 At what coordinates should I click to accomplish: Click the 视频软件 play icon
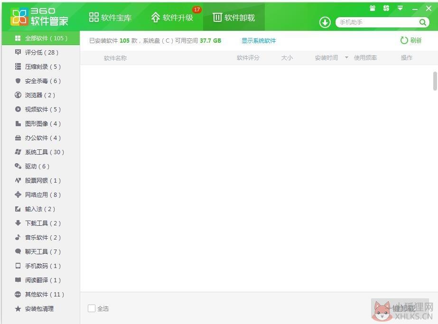point(18,109)
